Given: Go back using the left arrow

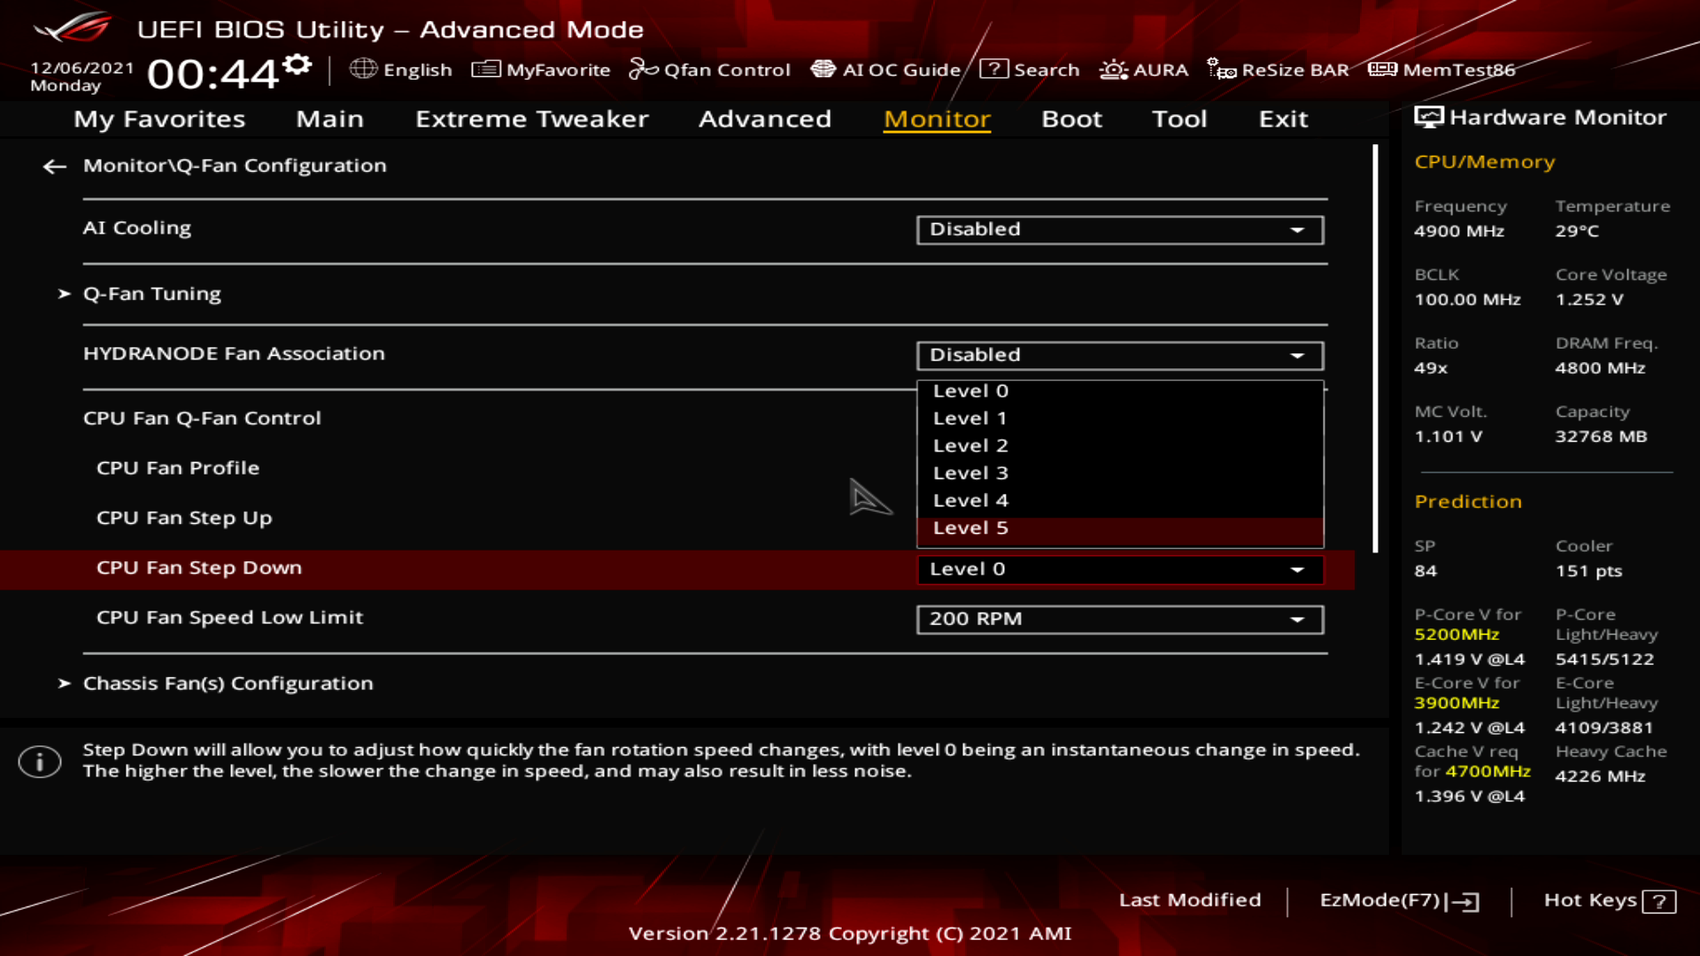Looking at the screenshot, I should [55, 166].
